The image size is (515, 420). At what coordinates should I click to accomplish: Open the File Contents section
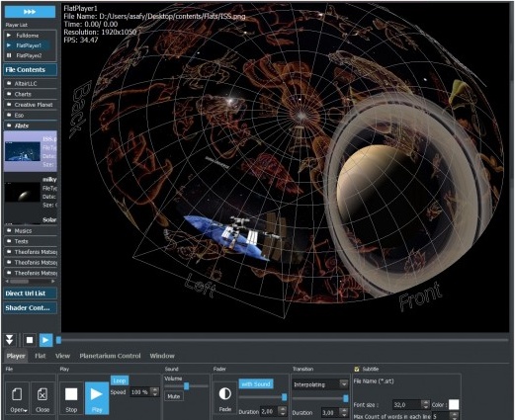tap(31, 70)
